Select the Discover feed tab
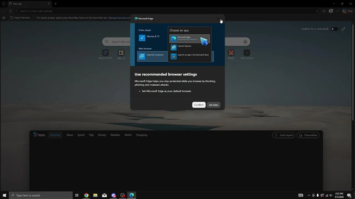This screenshot has width=355, height=199. pos(55,135)
